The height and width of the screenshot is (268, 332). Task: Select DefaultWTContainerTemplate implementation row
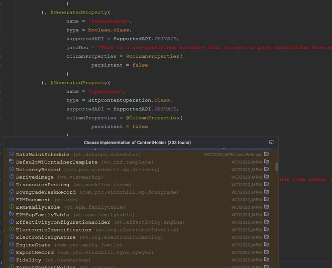[139, 162]
